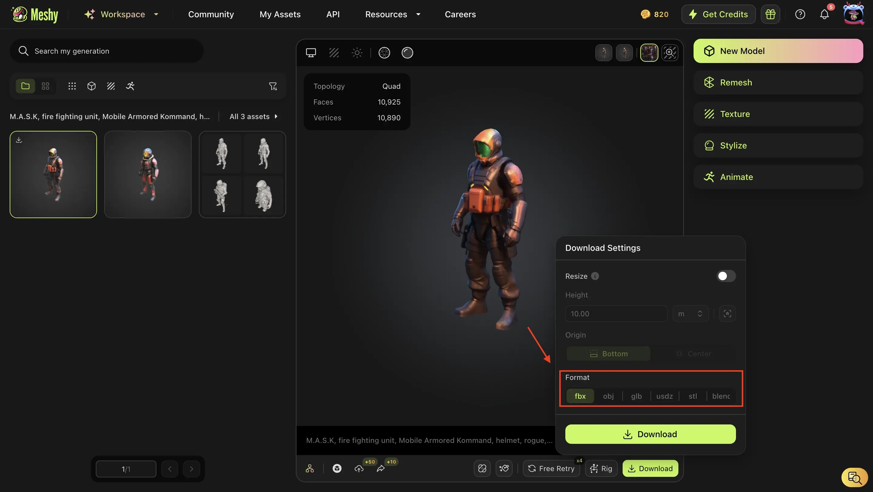Image resolution: width=873 pixels, height=492 pixels.
Task: Open the help question mark icon
Action: 800,14
